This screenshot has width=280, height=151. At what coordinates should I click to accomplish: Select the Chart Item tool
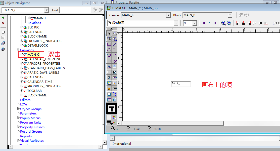pyautogui.click(x=115, y=83)
